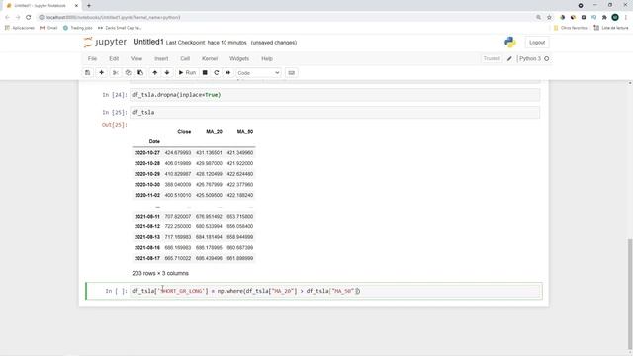Cut selected cells with scissors icon
Viewport: 633px width, 356px height.
point(116,72)
